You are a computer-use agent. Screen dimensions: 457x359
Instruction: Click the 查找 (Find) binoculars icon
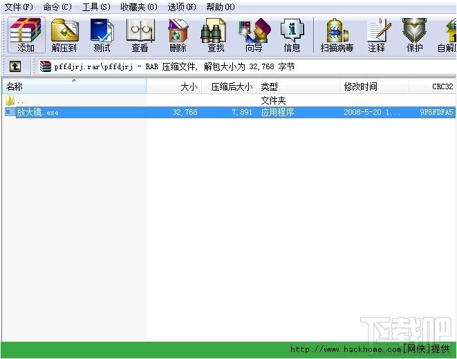[x=216, y=35]
